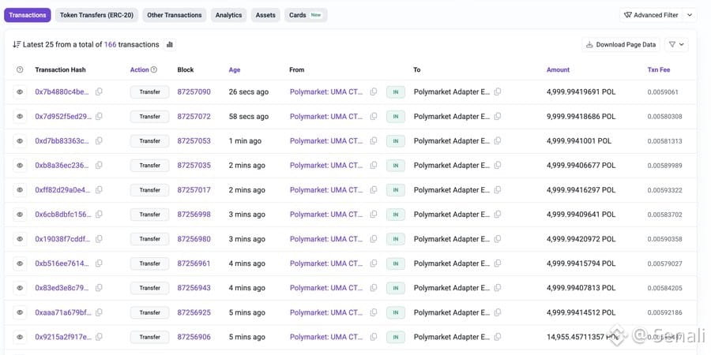Click the Action column header
The height and width of the screenshot is (355, 711).
139,69
